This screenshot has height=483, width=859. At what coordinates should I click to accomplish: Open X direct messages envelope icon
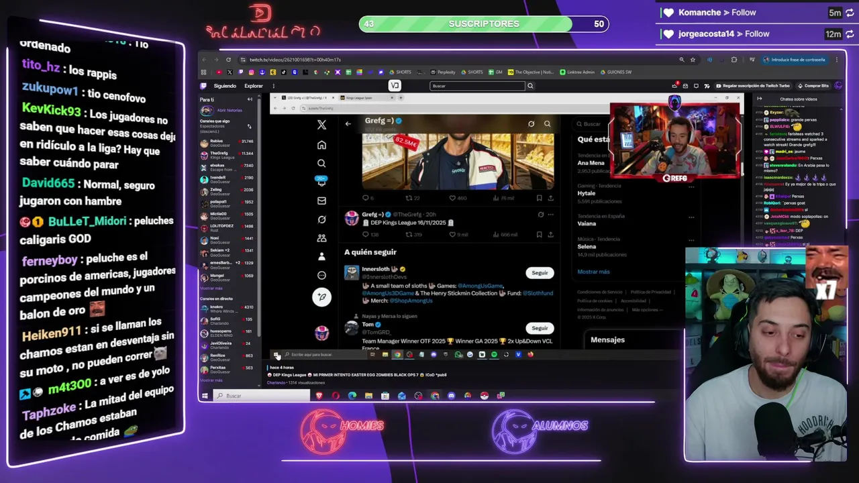(x=321, y=201)
